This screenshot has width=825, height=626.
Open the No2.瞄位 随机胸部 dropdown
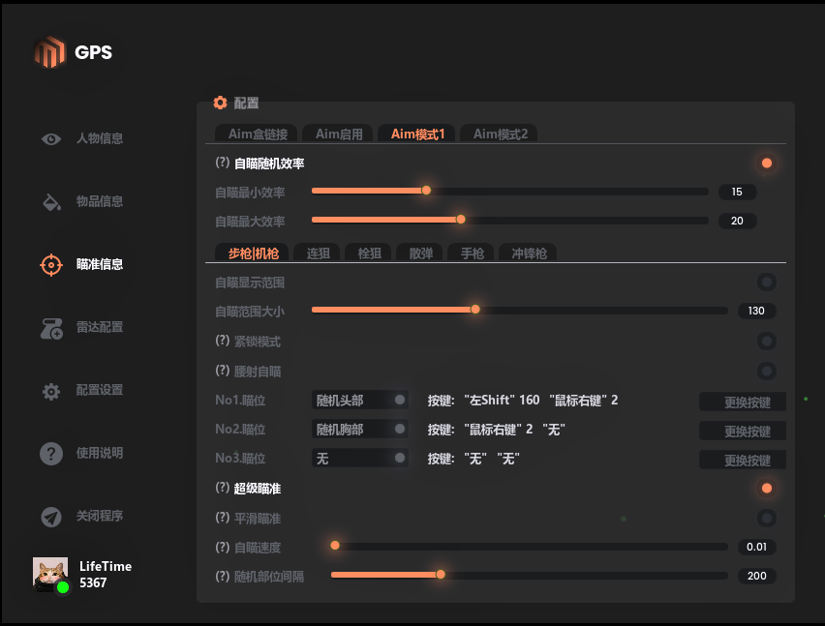tap(360, 429)
